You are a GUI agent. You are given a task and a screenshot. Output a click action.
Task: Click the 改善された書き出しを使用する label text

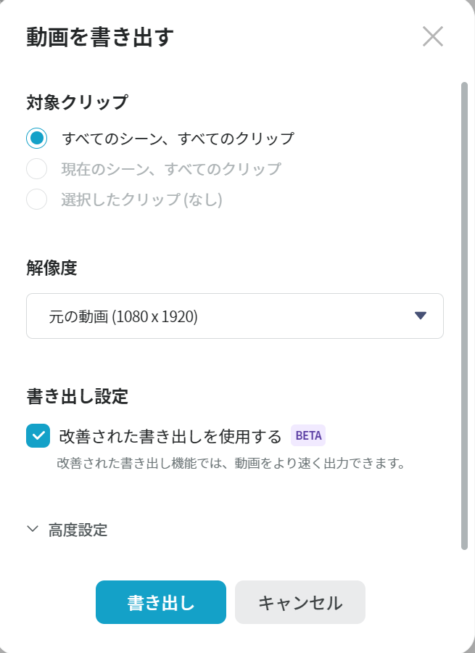coord(170,436)
